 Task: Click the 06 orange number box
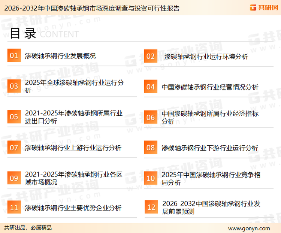click(x=151, y=117)
